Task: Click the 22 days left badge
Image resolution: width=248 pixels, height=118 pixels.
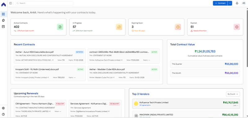Action: (114, 104)
